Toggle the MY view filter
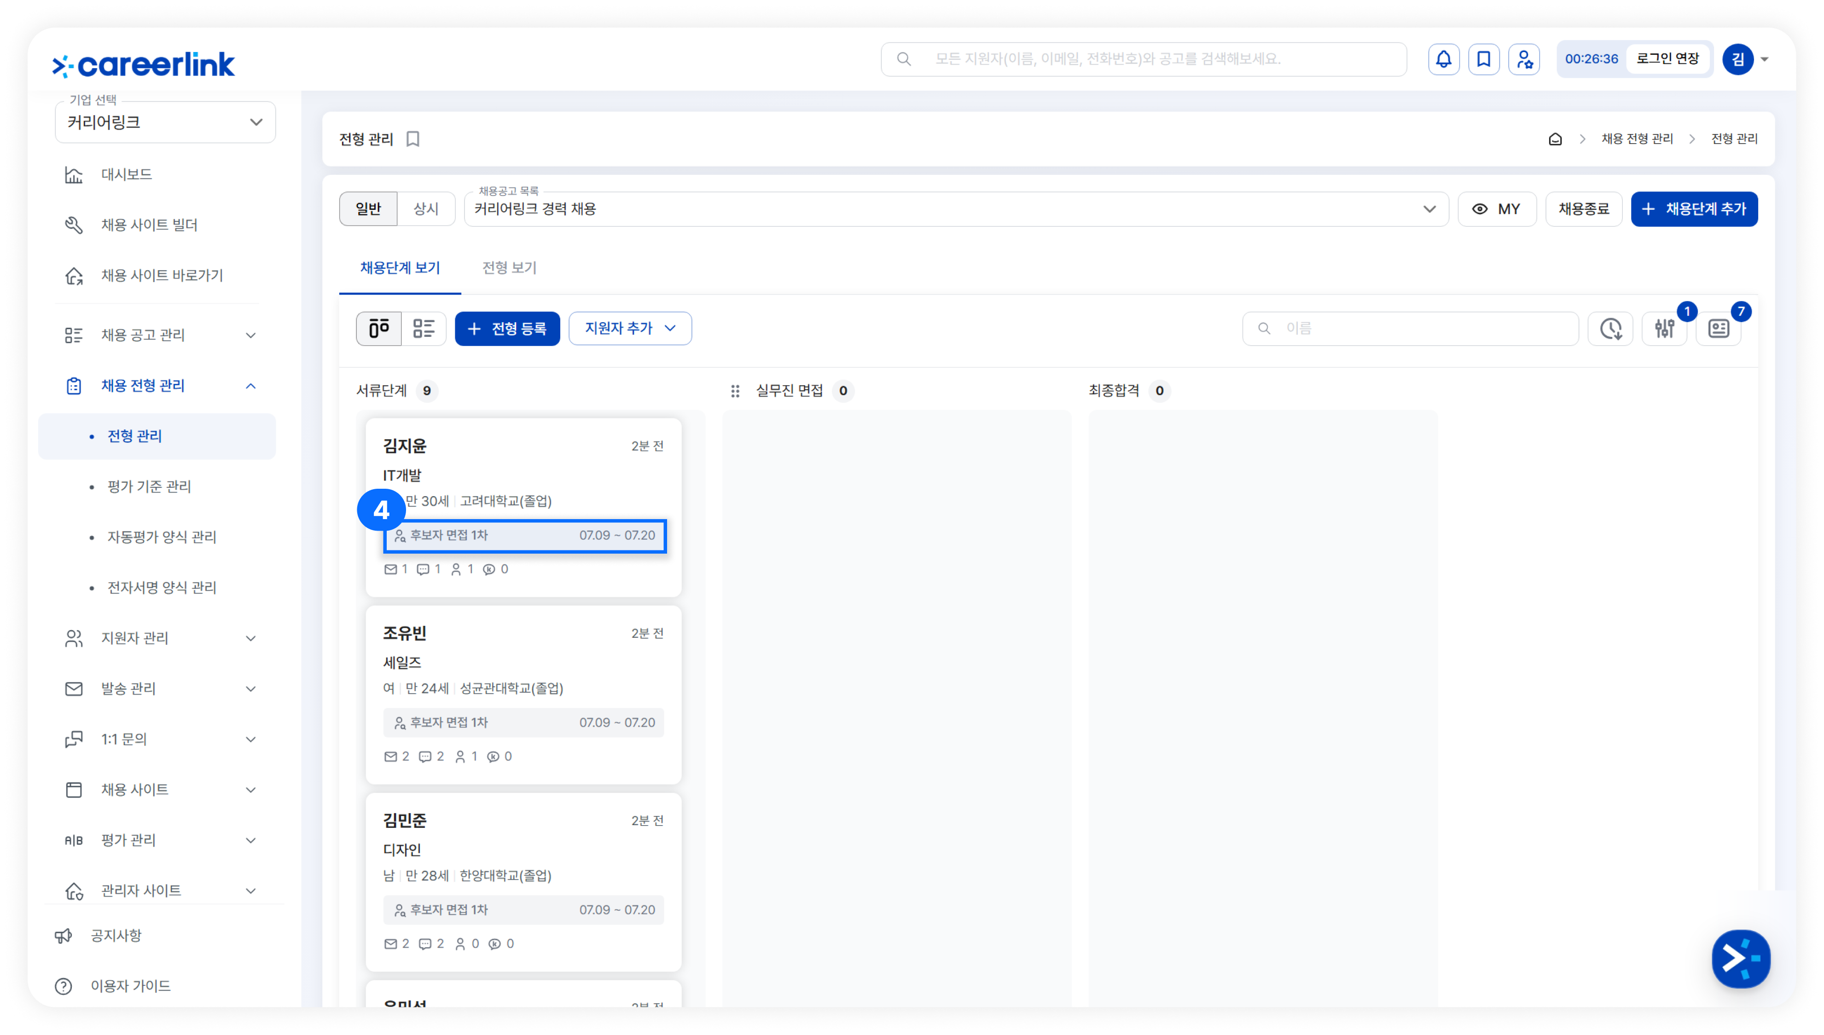1824x1035 pixels. coord(1497,209)
